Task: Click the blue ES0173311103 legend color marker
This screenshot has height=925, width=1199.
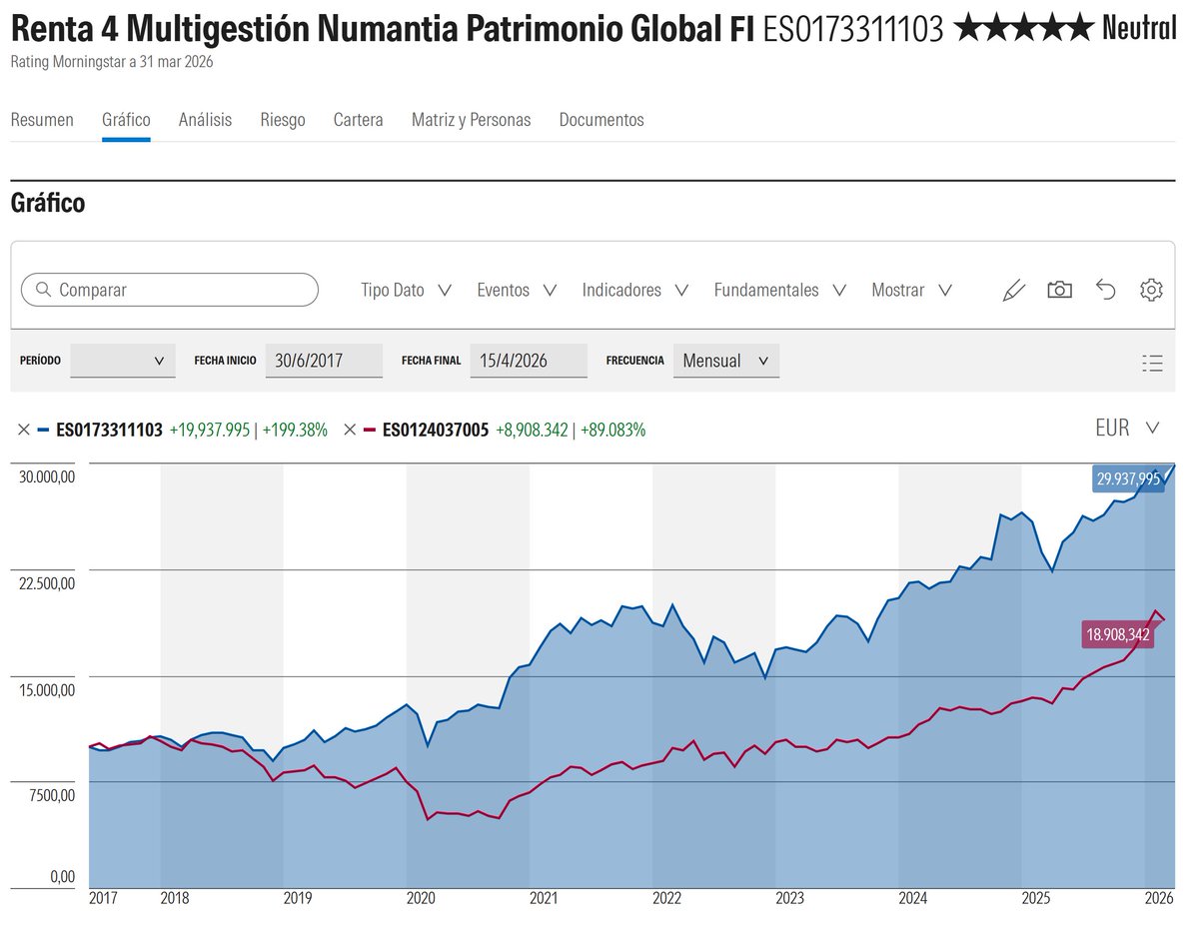Action: 43,431
